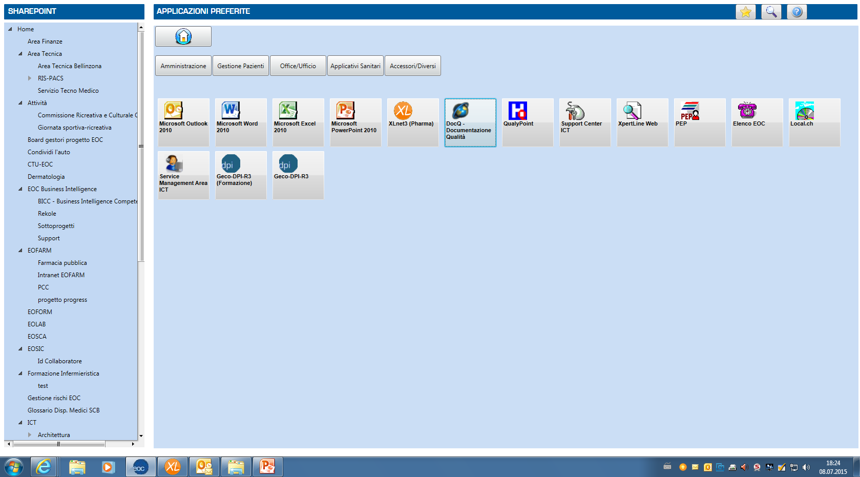Click the favorites star icon

746,12
